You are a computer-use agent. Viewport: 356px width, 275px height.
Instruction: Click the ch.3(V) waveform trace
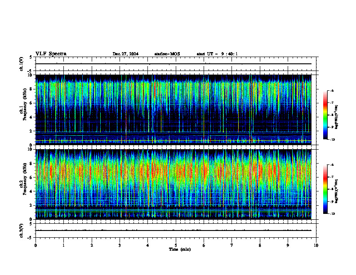click(174, 231)
